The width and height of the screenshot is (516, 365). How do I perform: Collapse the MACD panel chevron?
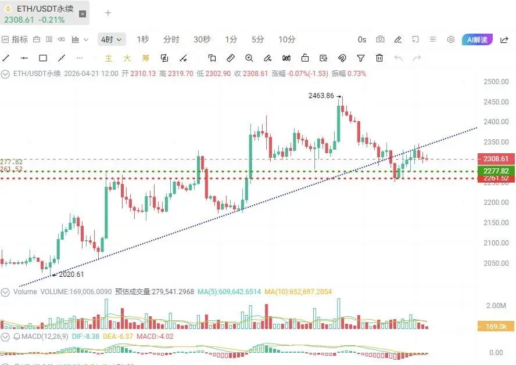(x=5, y=337)
